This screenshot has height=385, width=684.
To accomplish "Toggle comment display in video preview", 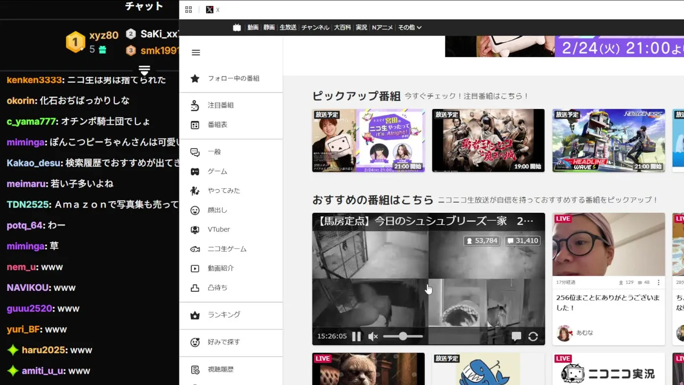I will pyautogui.click(x=516, y=336).
